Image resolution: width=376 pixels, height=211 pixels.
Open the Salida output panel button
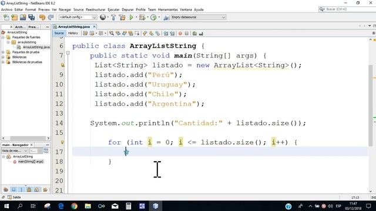[x=14, y=198]
